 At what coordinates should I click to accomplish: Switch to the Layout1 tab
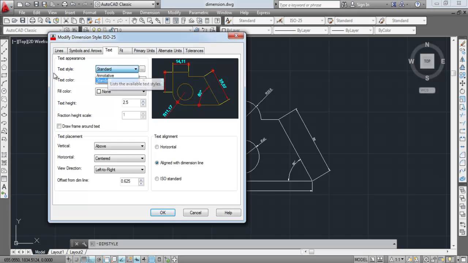pos(57,252)
